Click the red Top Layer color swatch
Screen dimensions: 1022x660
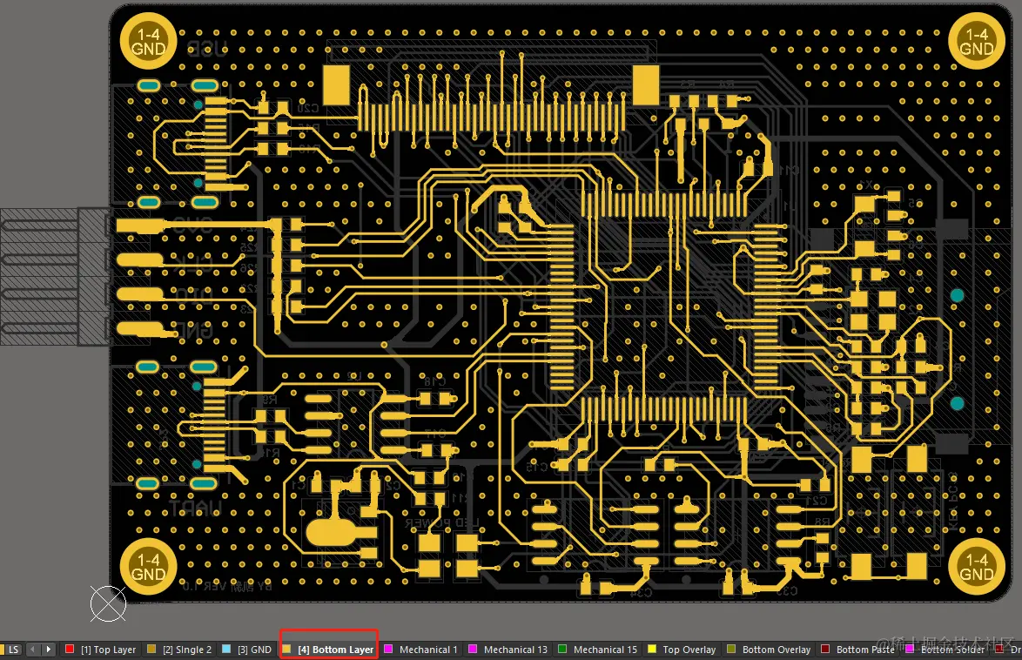[70, 649]
